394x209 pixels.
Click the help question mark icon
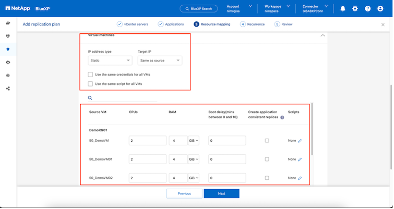368,9
